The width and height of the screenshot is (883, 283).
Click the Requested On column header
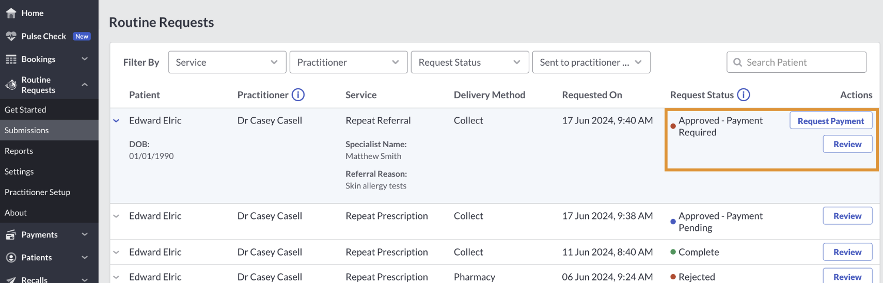[592, 95]
